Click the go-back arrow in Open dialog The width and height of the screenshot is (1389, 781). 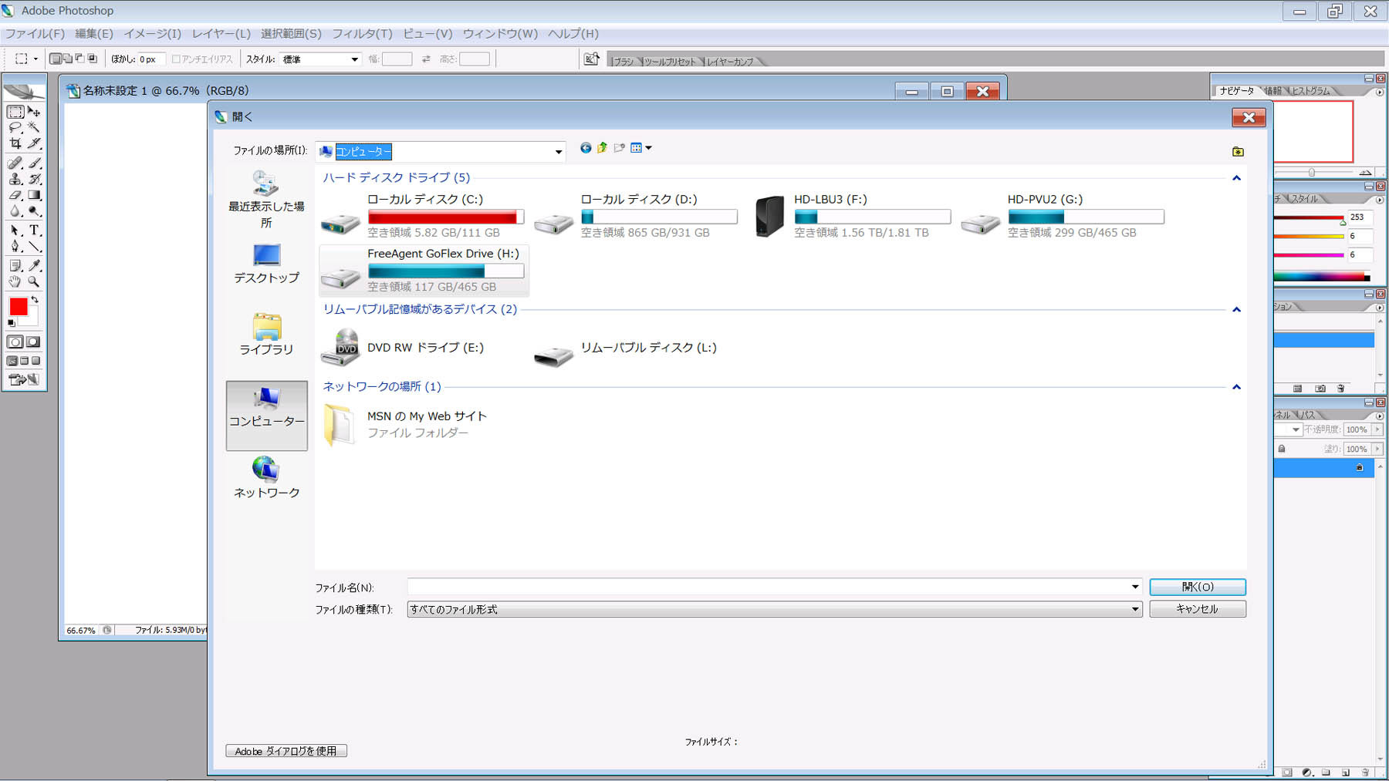click(586, 148)
